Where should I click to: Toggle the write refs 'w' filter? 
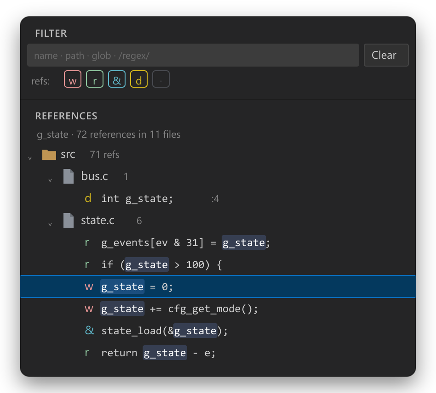tap(73, 79)
